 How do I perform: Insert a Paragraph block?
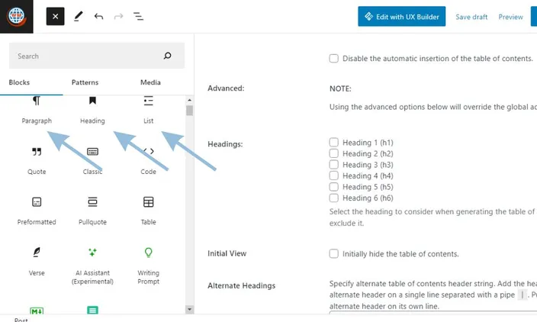click(37, 111)
